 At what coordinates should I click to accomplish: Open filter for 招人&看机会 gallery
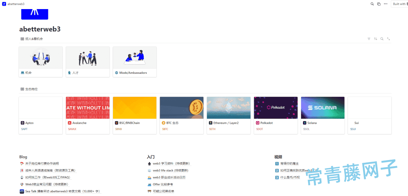(369, 39)
